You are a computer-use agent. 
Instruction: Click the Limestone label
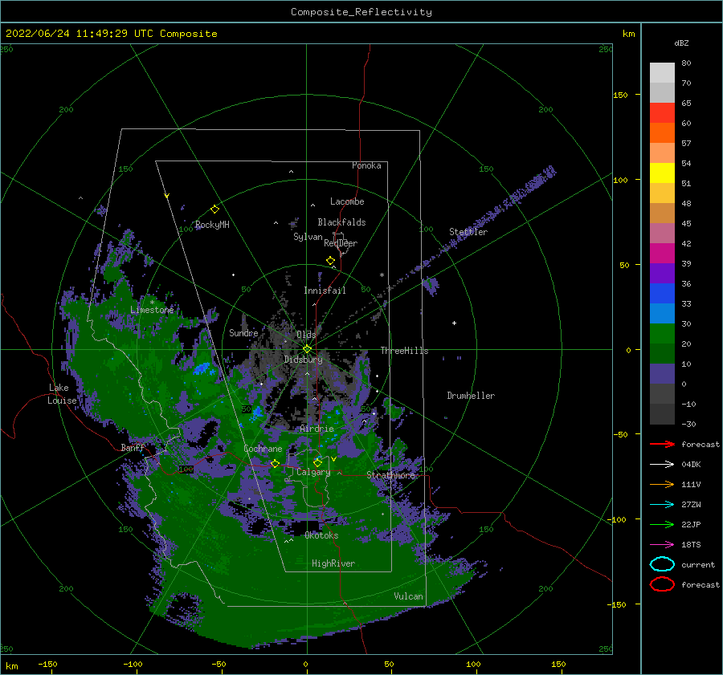(152, 310)
